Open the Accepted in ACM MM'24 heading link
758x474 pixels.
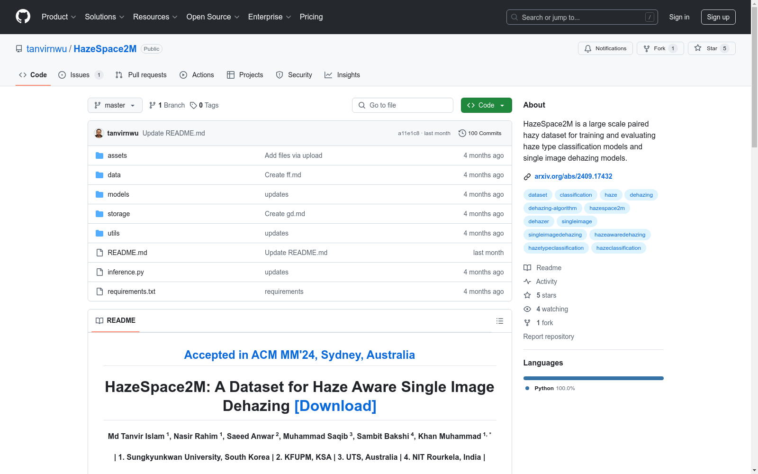point(299,355)
